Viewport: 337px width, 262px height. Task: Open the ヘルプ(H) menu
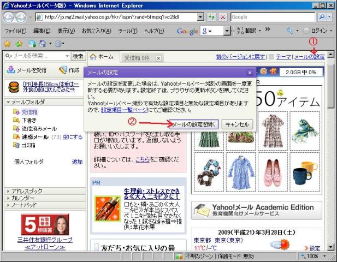(154, 31)
